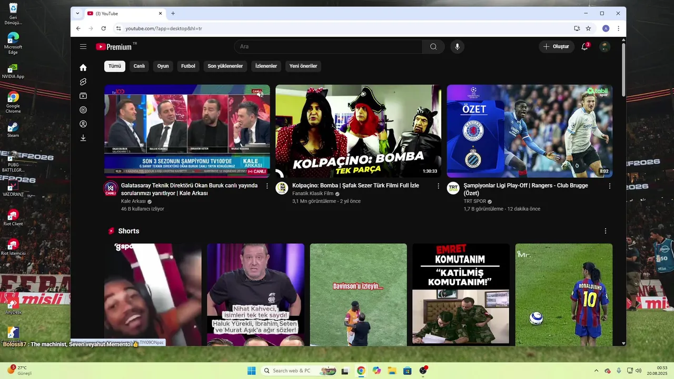
Task: Click the Fanatik Klasik Film channel avatar
Action: tap(282, 188)
